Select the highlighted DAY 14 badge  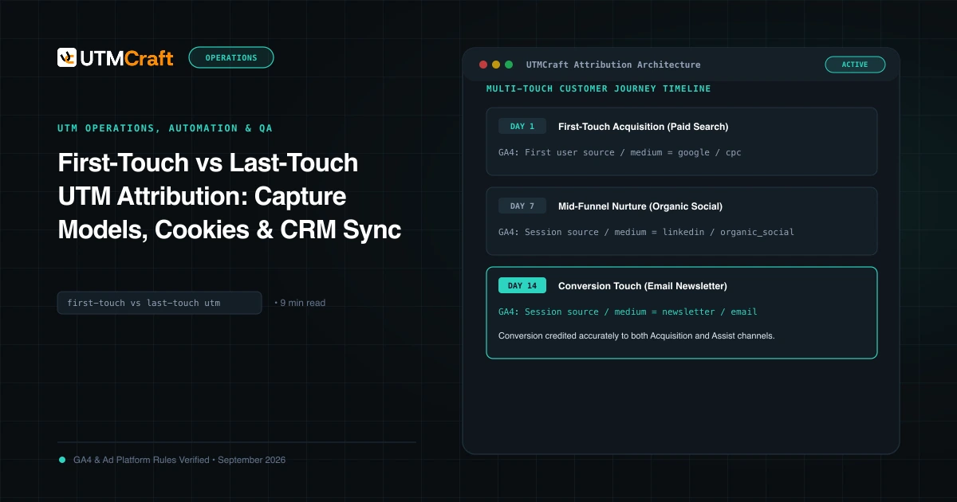(x=522, y=285)
